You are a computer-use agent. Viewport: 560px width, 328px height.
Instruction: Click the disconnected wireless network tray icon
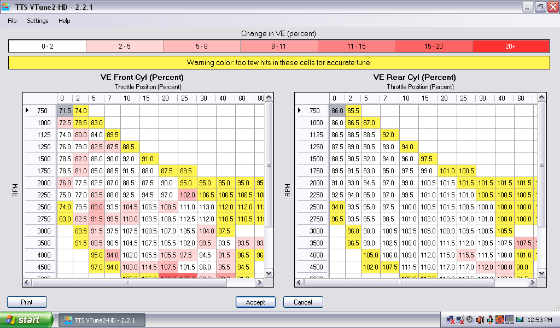tap(460, 320)
